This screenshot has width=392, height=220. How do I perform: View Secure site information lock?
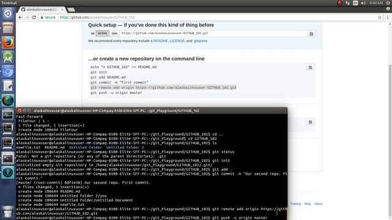(48, 18)
